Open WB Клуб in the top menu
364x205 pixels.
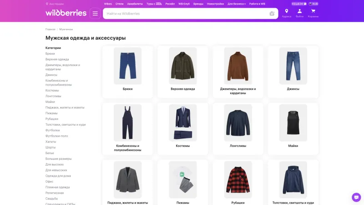tap(184, 4)
